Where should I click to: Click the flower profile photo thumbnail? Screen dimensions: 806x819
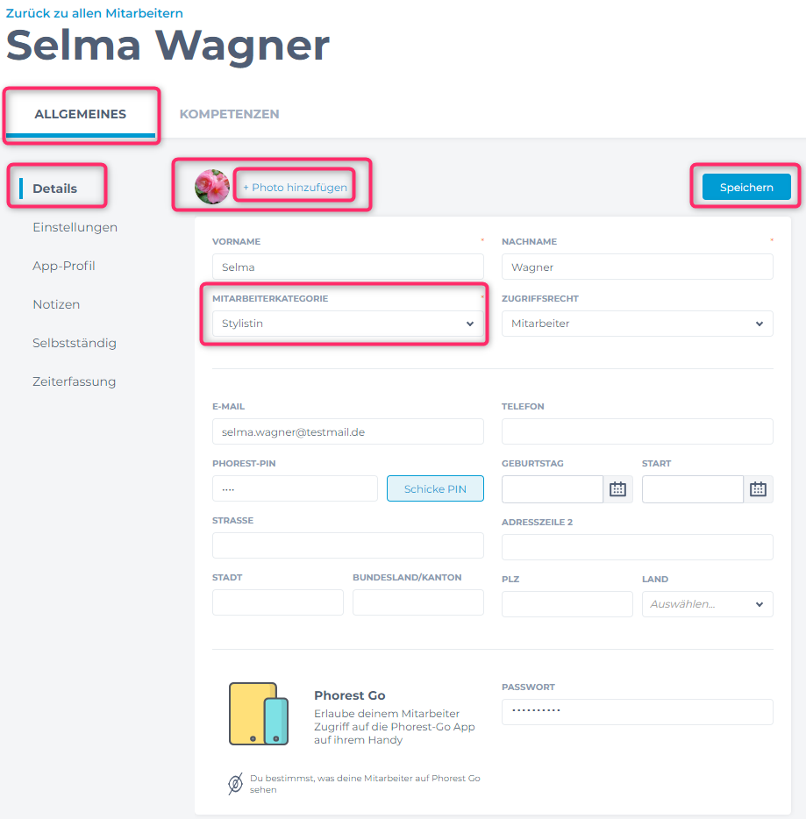[x=212, y=187]
